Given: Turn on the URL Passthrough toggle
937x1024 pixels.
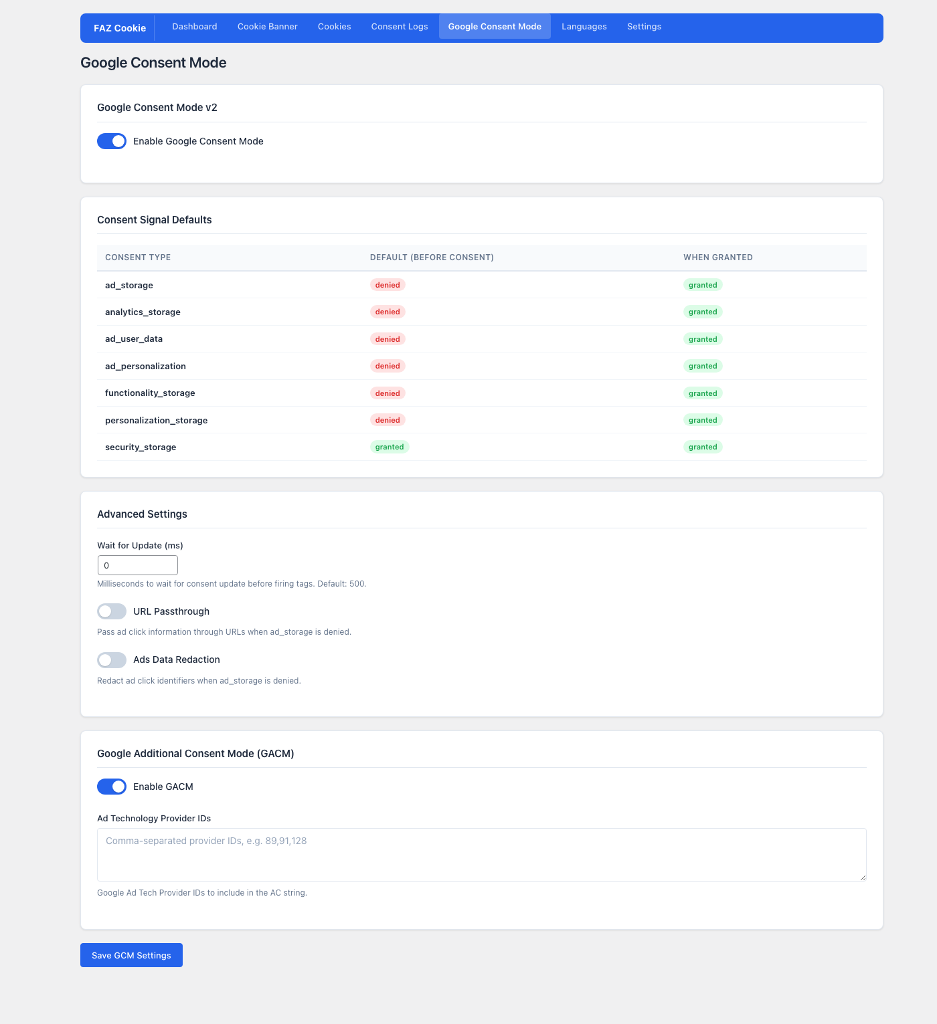Looking at the screenshot, I should [x=112, y=611].
